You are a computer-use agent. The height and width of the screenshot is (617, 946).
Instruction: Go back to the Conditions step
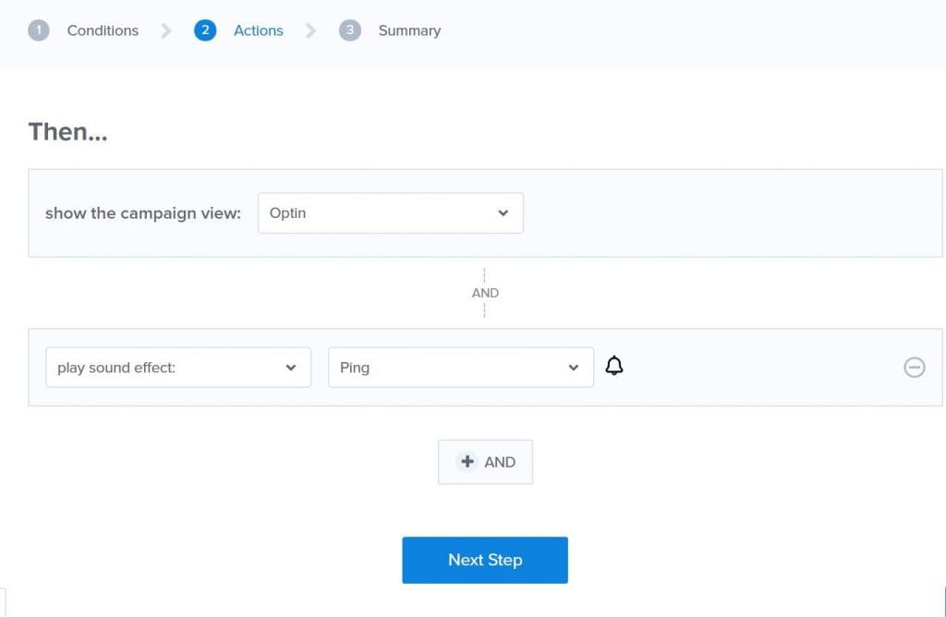click(102, 30)
